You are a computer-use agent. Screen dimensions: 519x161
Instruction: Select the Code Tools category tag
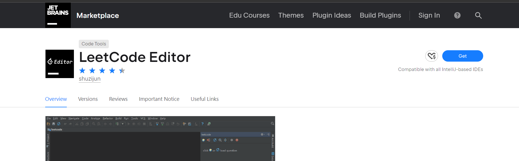coord(94,44)
